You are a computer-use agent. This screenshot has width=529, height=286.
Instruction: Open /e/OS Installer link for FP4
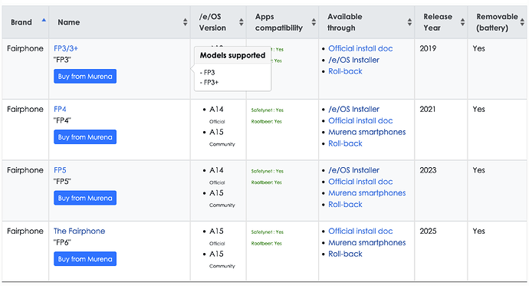(353, 110)
